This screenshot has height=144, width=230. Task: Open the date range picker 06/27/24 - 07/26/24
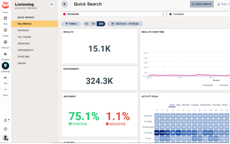click(x=125, y=24)
